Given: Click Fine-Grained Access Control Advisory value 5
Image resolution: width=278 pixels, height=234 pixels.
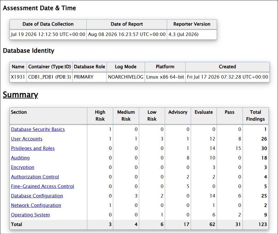Looking at the screenshot, I should [x=188, y=186].
